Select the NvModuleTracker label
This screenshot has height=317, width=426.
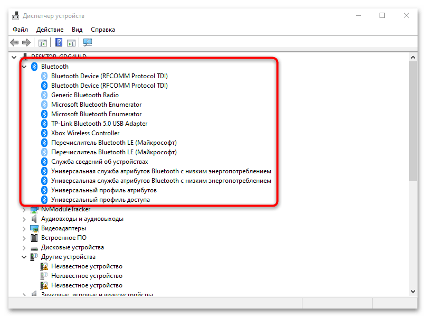pos(66,209)
